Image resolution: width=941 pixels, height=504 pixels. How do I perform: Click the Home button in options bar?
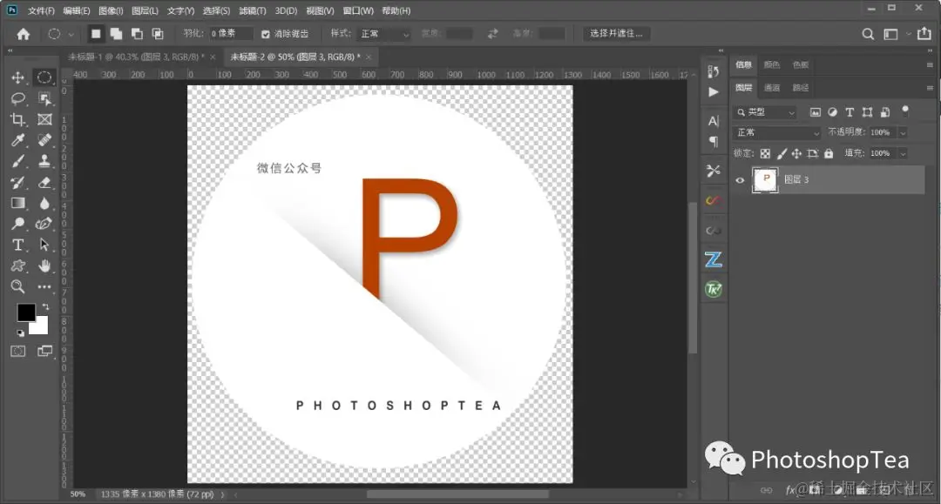click(24, 34)
